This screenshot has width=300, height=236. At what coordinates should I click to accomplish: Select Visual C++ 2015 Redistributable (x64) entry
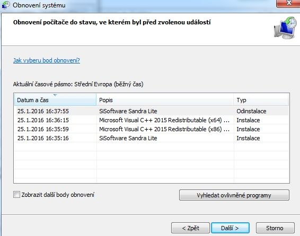(152, 120)
